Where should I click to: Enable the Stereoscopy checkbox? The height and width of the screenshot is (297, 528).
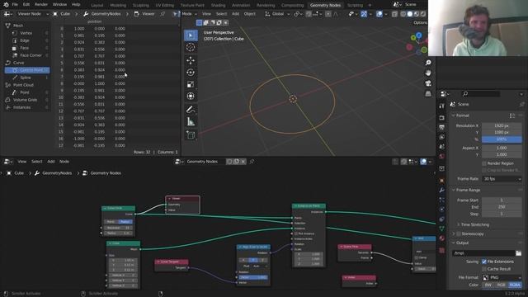(459, 233)
